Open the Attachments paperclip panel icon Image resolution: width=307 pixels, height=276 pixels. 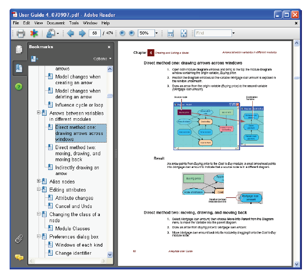coord(19,239)
